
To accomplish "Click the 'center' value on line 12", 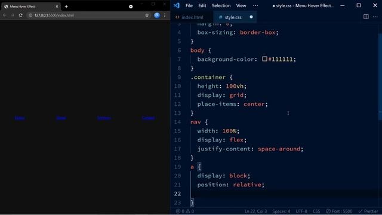I will [x=254, y=104].
